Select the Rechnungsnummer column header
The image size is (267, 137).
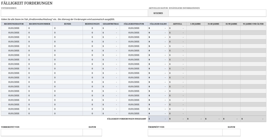pyautogui.click(x=40, y=24)
